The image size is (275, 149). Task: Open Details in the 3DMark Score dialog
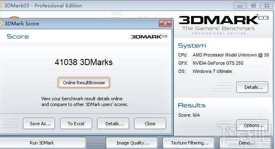pyautogui.click(x=113, y=124)
